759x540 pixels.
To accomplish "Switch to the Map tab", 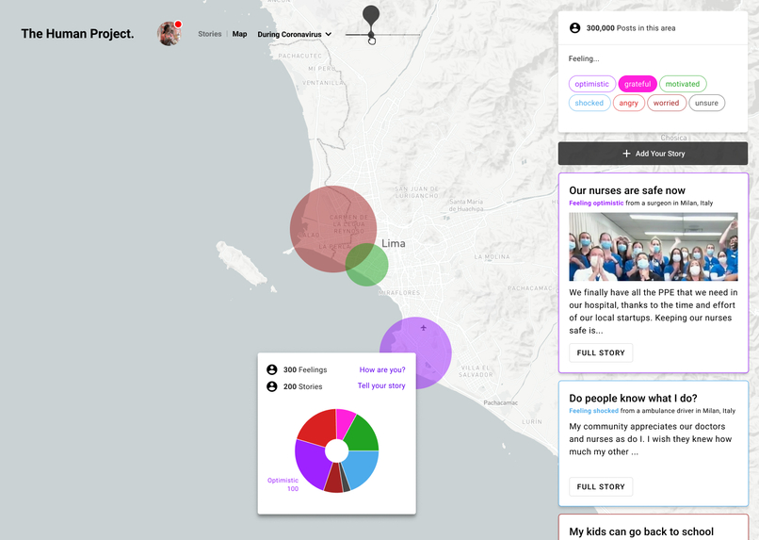I will click(x=239, y=34).
